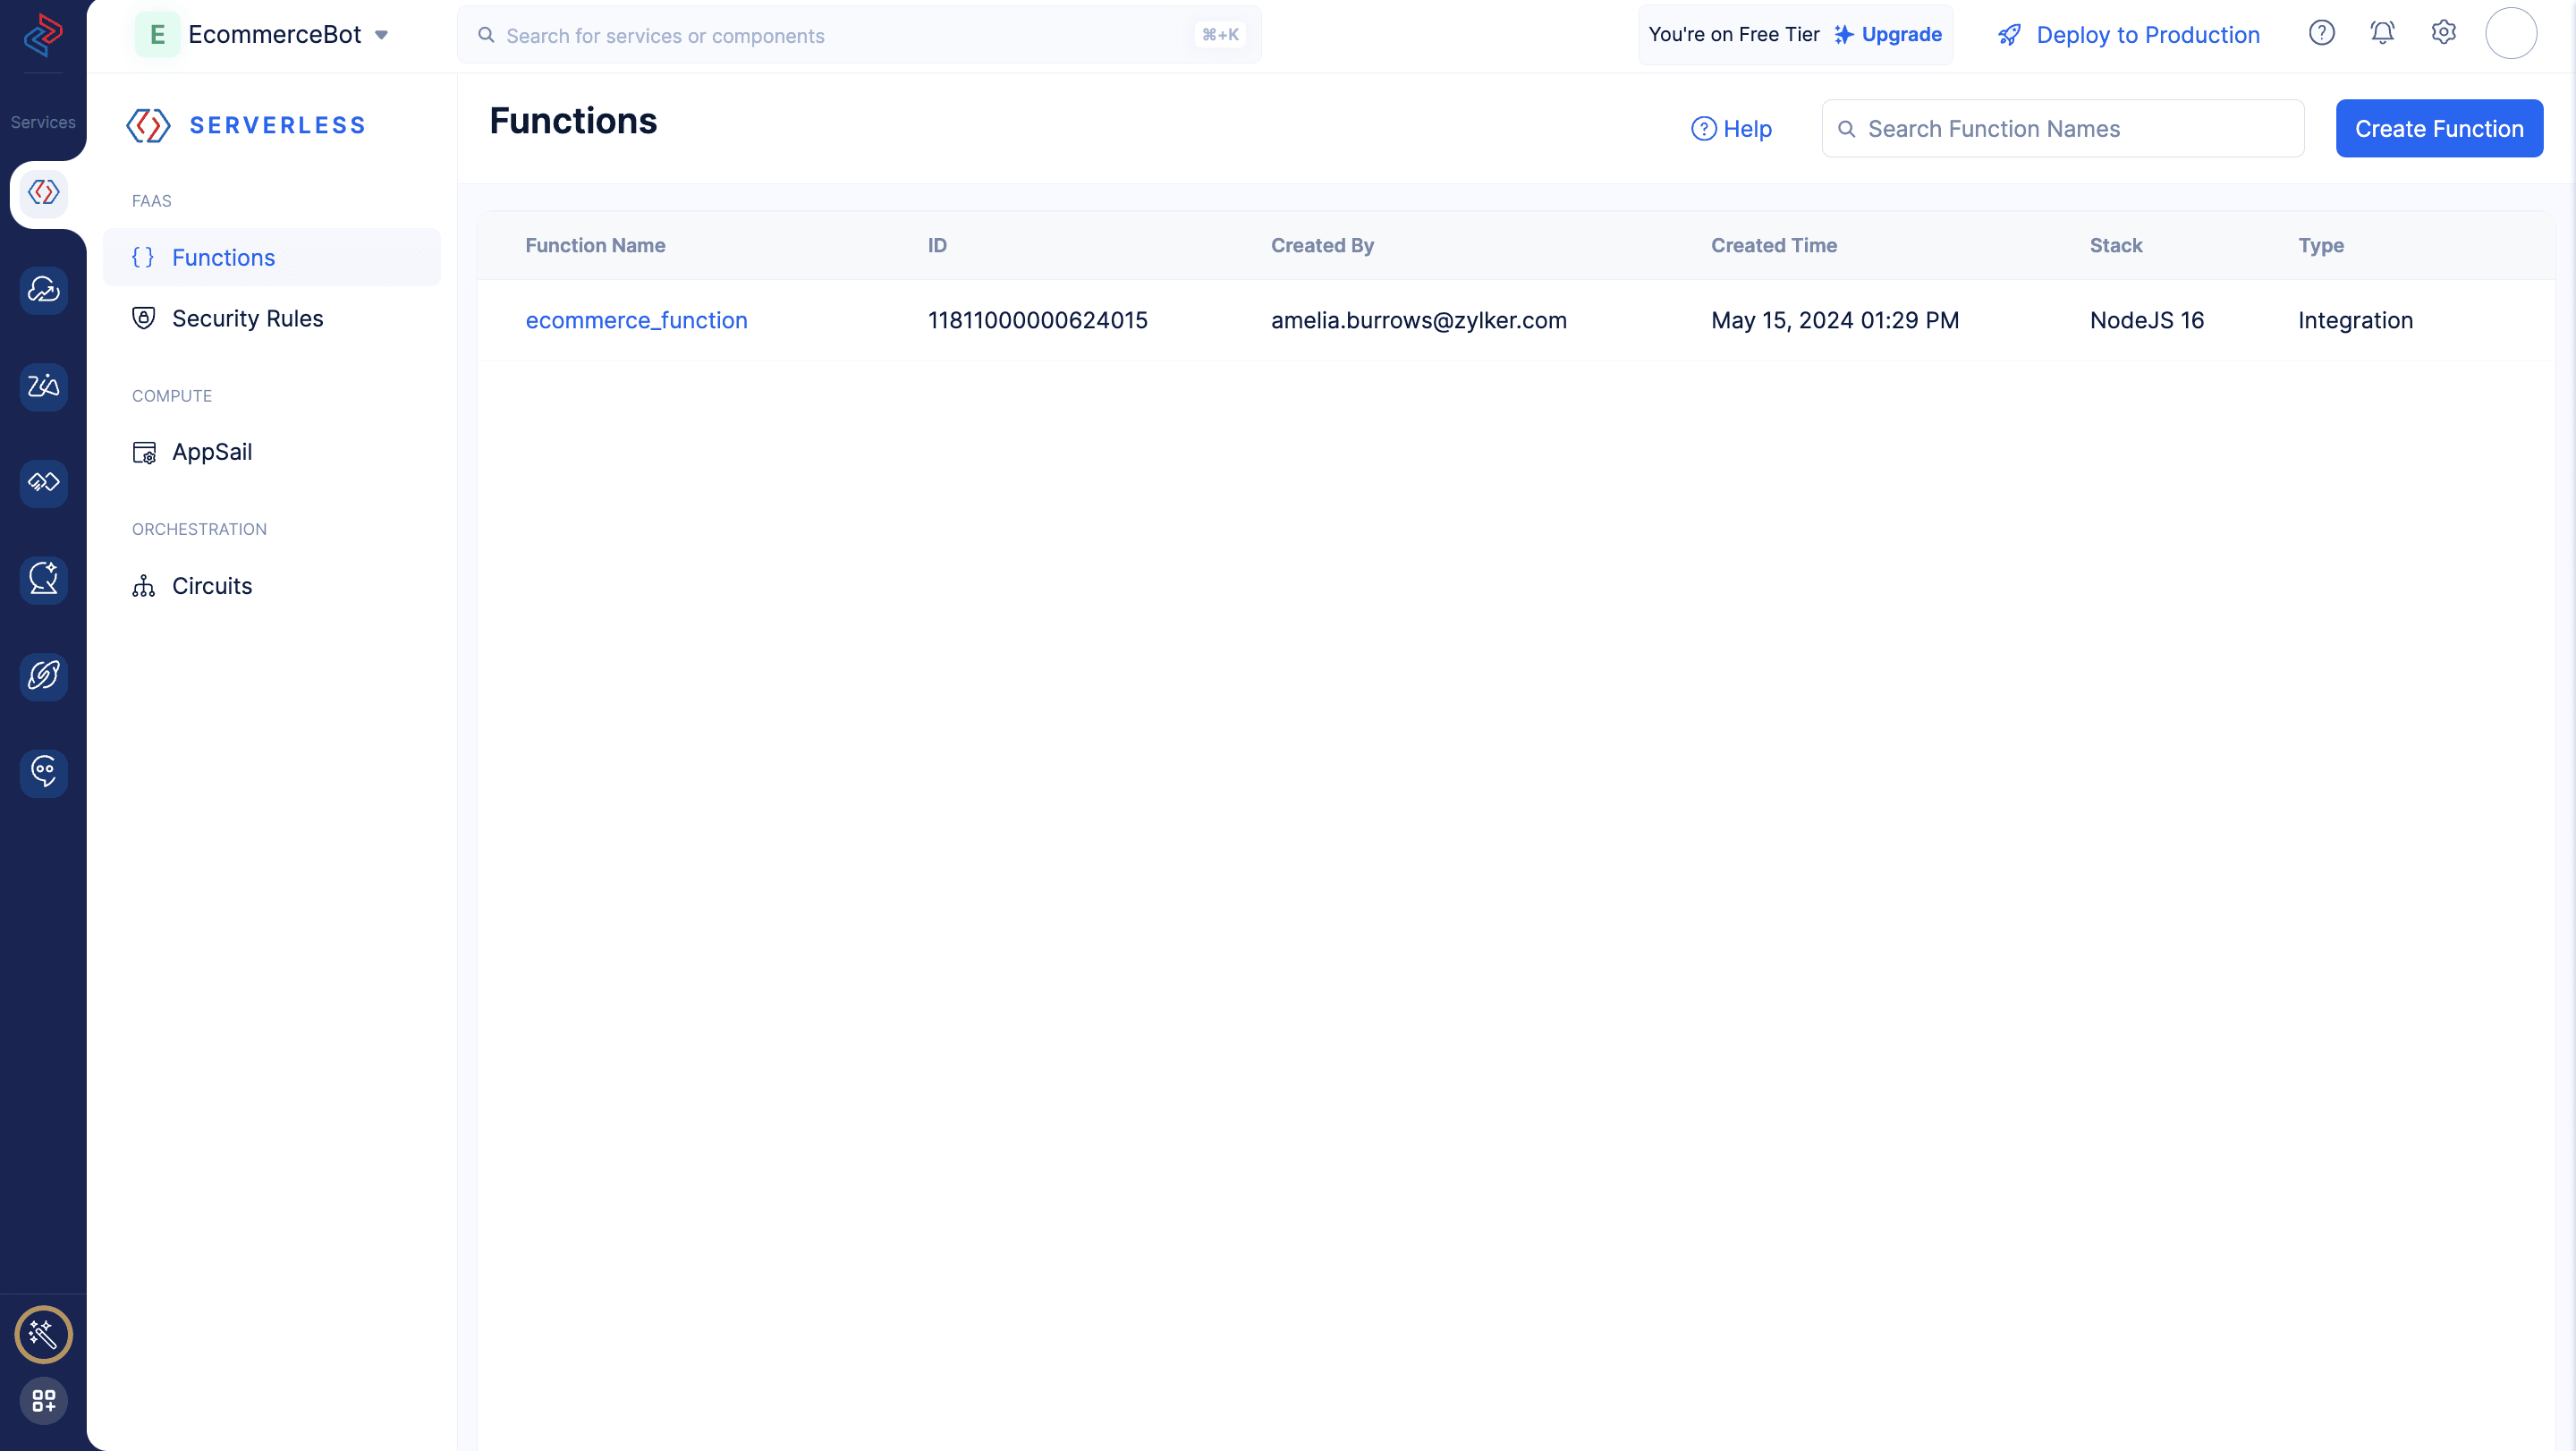Open the ecommerce_function link
The image size is (2576, 1451).
point(637,318)
